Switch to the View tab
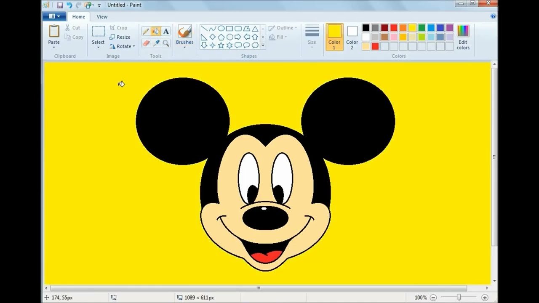The image size is (539, 303). pyautogui.click(x=102, y=17)
